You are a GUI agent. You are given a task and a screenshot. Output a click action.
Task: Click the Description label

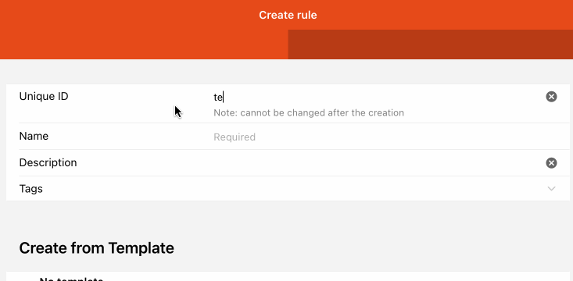tap(48, 162)
